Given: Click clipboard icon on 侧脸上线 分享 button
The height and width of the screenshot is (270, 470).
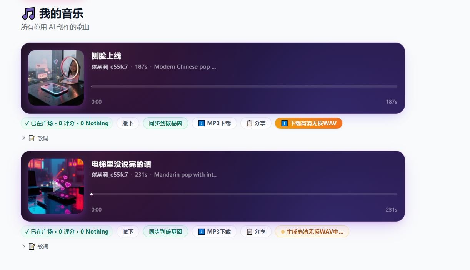Looking at the screenshot, I should (249, 123).
